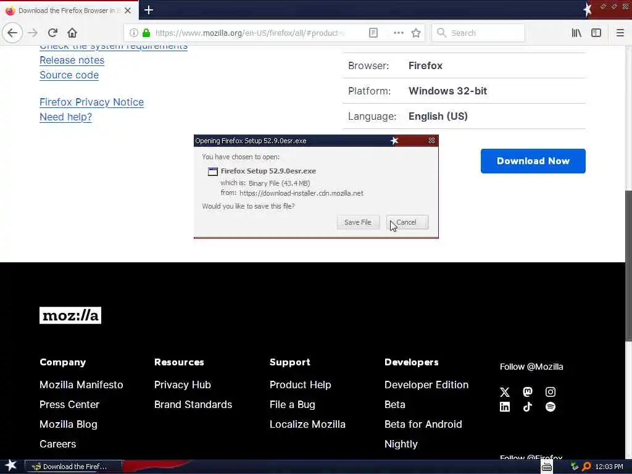Click Save File in download dialog
632x474 pixels.
tap(358, 222)
